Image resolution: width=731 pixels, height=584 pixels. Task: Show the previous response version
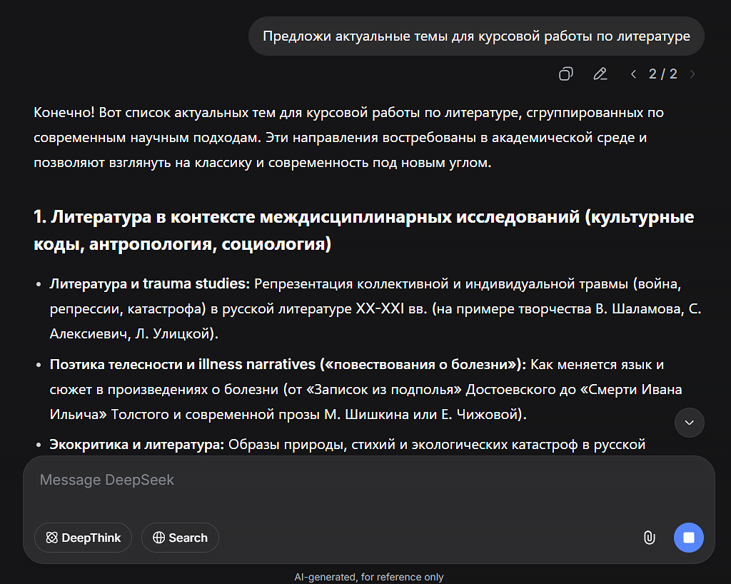click(633, 74)
